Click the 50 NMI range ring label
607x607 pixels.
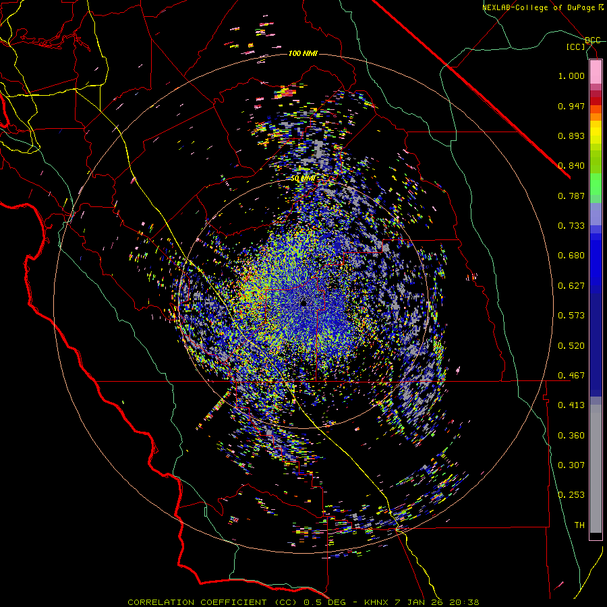coord(303,179)
